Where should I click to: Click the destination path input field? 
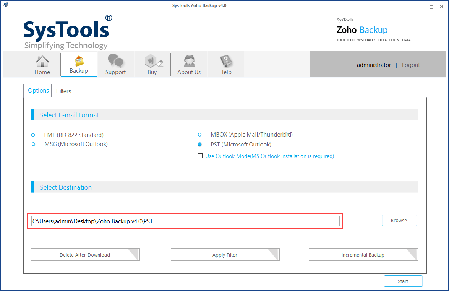[185, 221]
